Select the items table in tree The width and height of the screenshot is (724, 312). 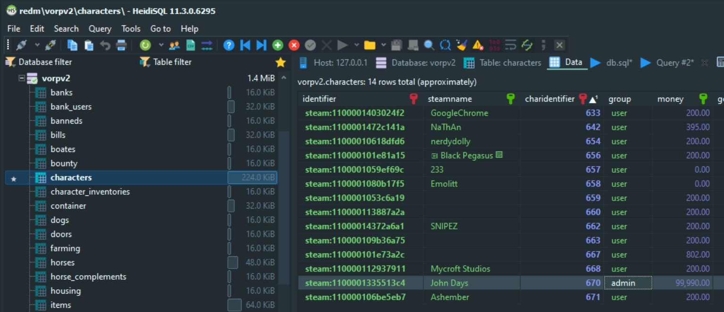pyautogui.click(x=61, y=305)
